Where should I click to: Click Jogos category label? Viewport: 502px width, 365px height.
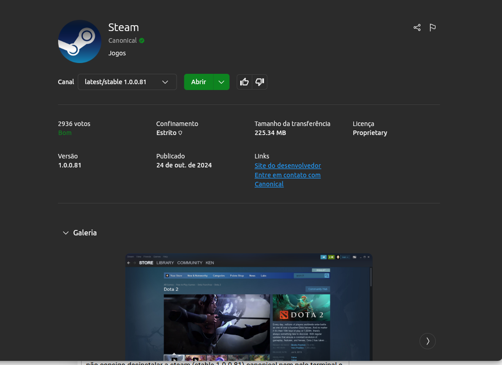click(x=117, y=53)
